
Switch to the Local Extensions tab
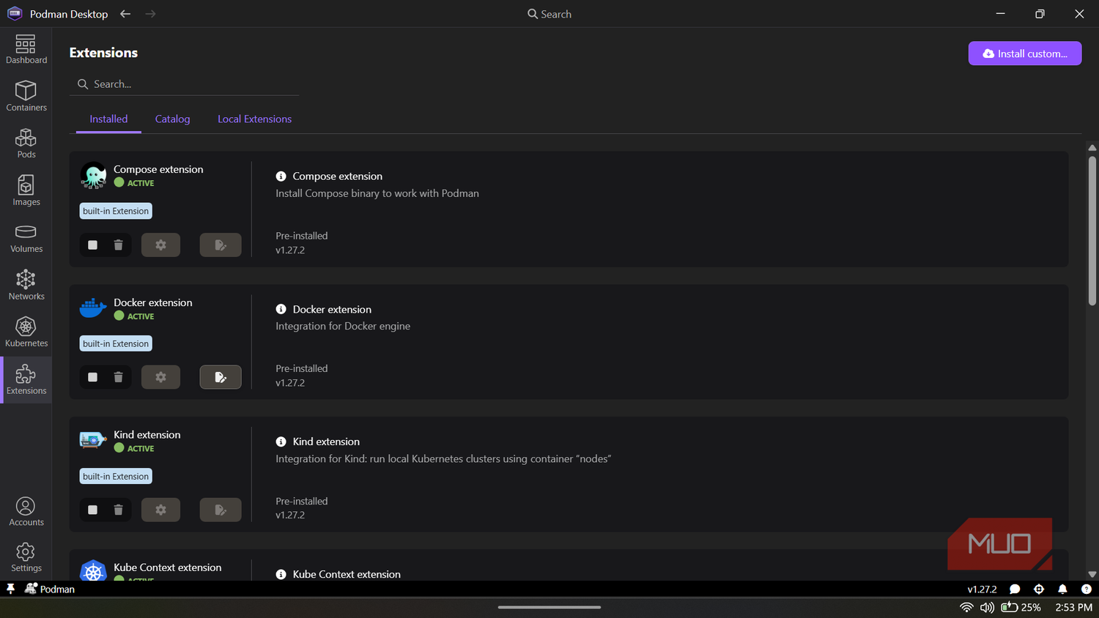[254, 119]
